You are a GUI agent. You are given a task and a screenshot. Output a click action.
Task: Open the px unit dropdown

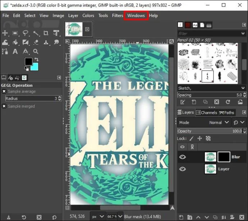pos(98,216)
